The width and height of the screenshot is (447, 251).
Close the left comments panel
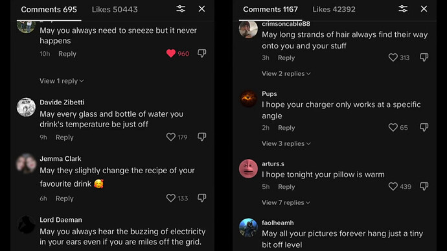201,9
